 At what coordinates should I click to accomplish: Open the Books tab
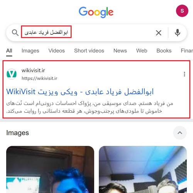point(164,51)
